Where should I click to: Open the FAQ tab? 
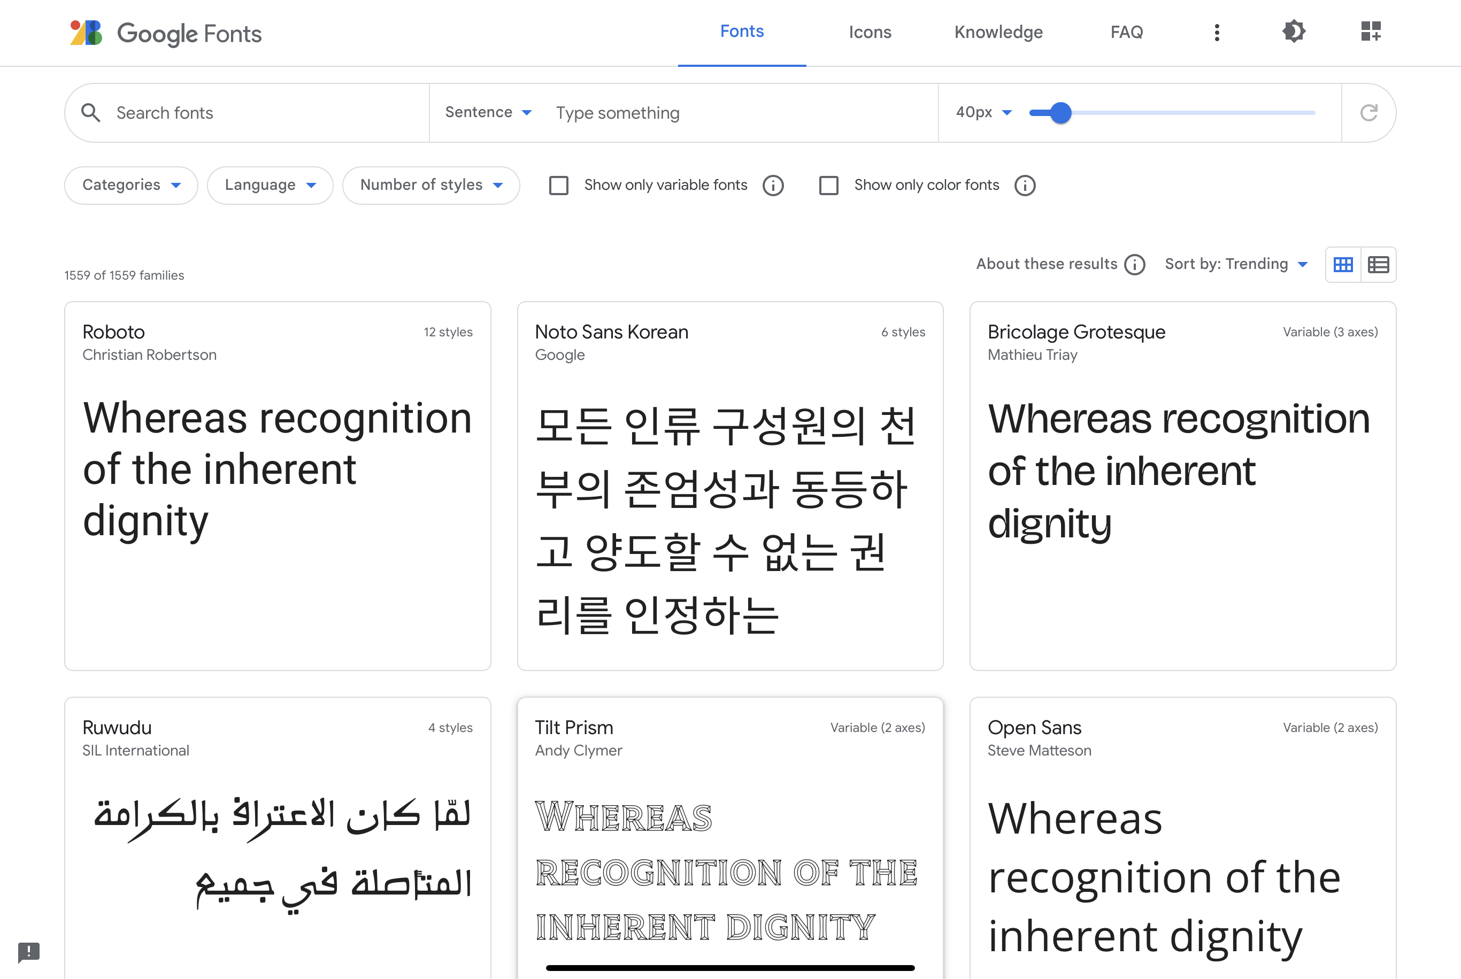point(1126,32)
